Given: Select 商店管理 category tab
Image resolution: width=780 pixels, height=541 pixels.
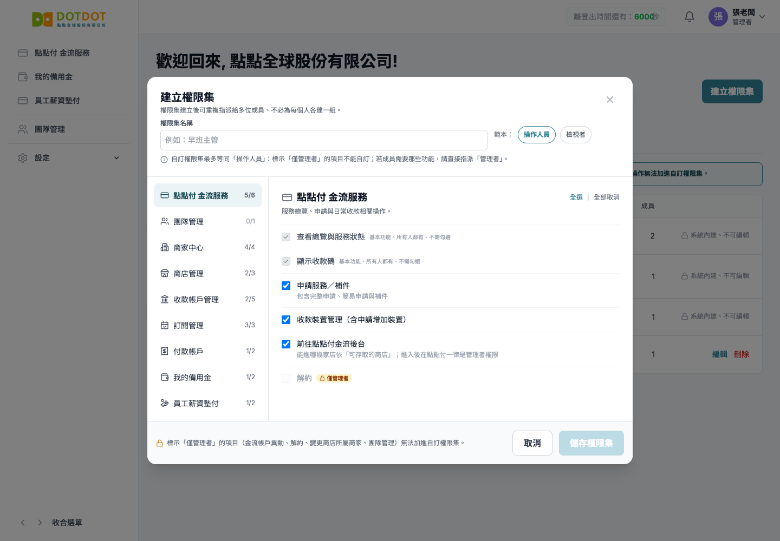Looking at the screenshot, I should [207, 273].
